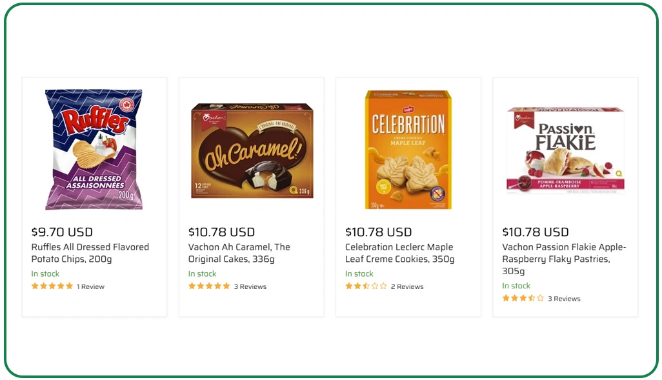The height and width of the screenshot is (380, 662).
Task: Click the Ruffles product star rating
Action: 52,286
